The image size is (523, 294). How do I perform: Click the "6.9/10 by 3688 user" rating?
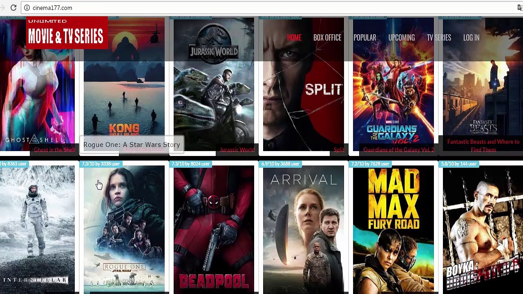click(280, 164)
